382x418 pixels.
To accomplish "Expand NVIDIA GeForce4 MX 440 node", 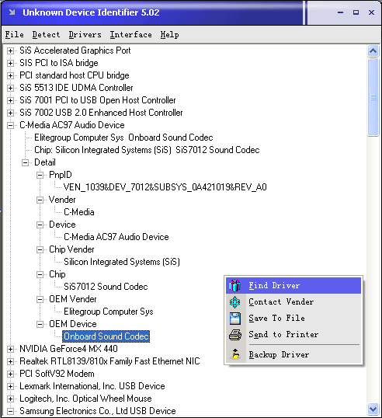I will pos(10,349).
